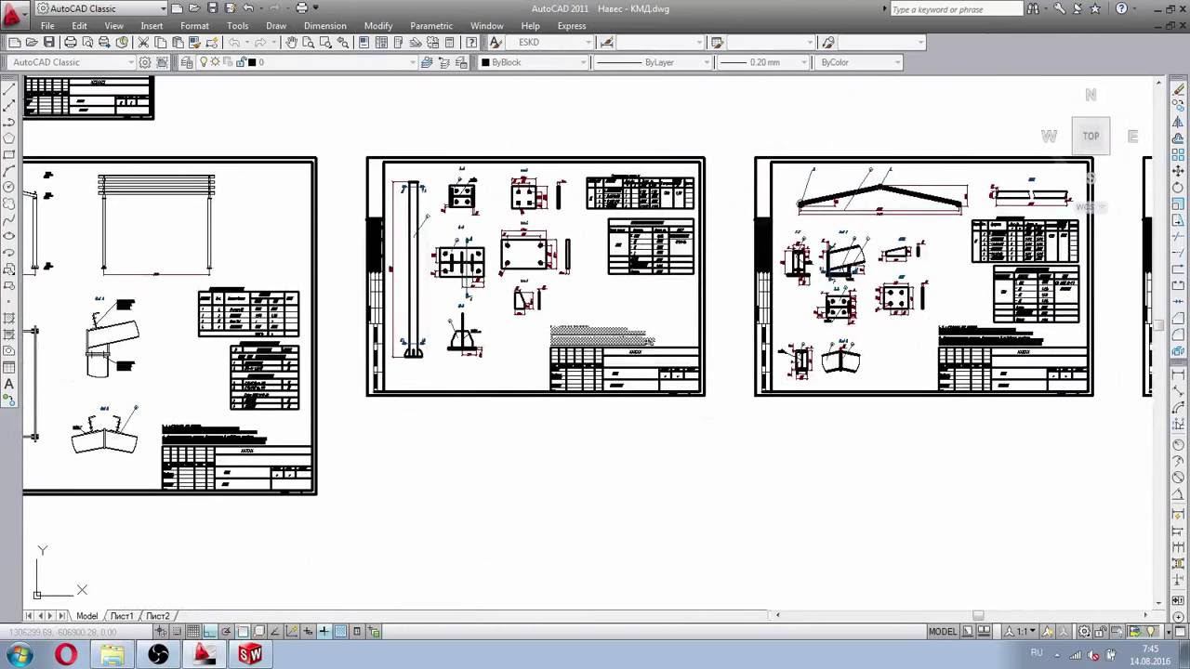Click RU language indicator in tray
Image resolution: width=1190 pixels, height=669 pixels.
click(1037, 653)
